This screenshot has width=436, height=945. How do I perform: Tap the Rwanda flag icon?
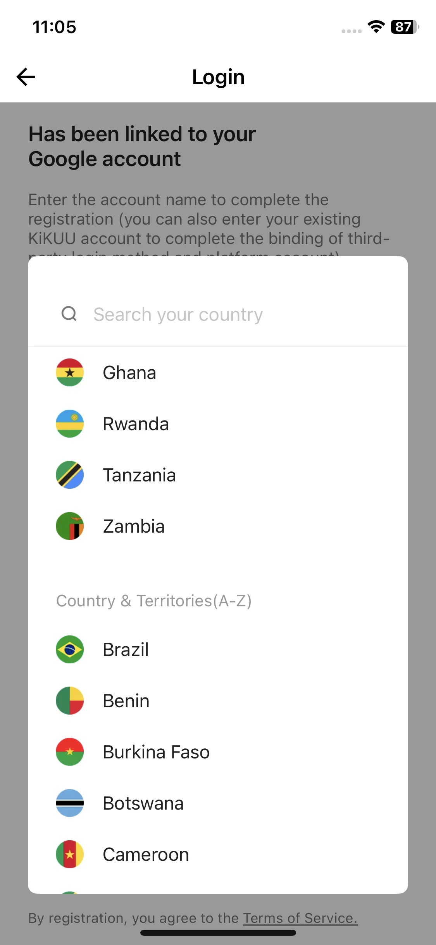pyautogui.click(x=70, y=424)
